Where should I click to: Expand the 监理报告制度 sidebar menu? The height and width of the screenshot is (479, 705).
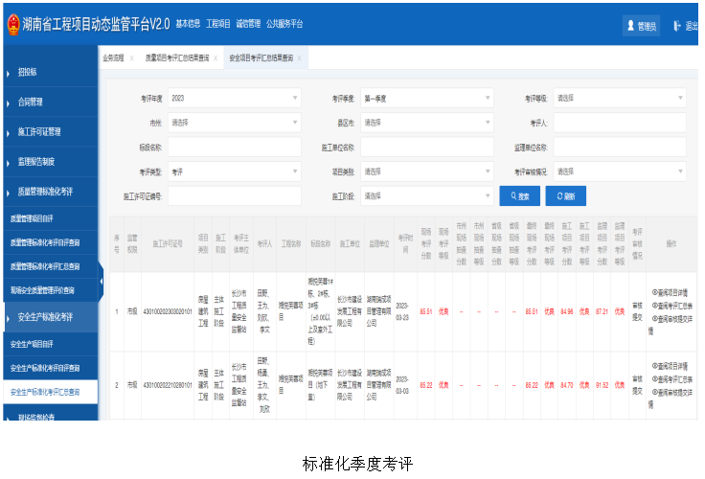[51, 162]
